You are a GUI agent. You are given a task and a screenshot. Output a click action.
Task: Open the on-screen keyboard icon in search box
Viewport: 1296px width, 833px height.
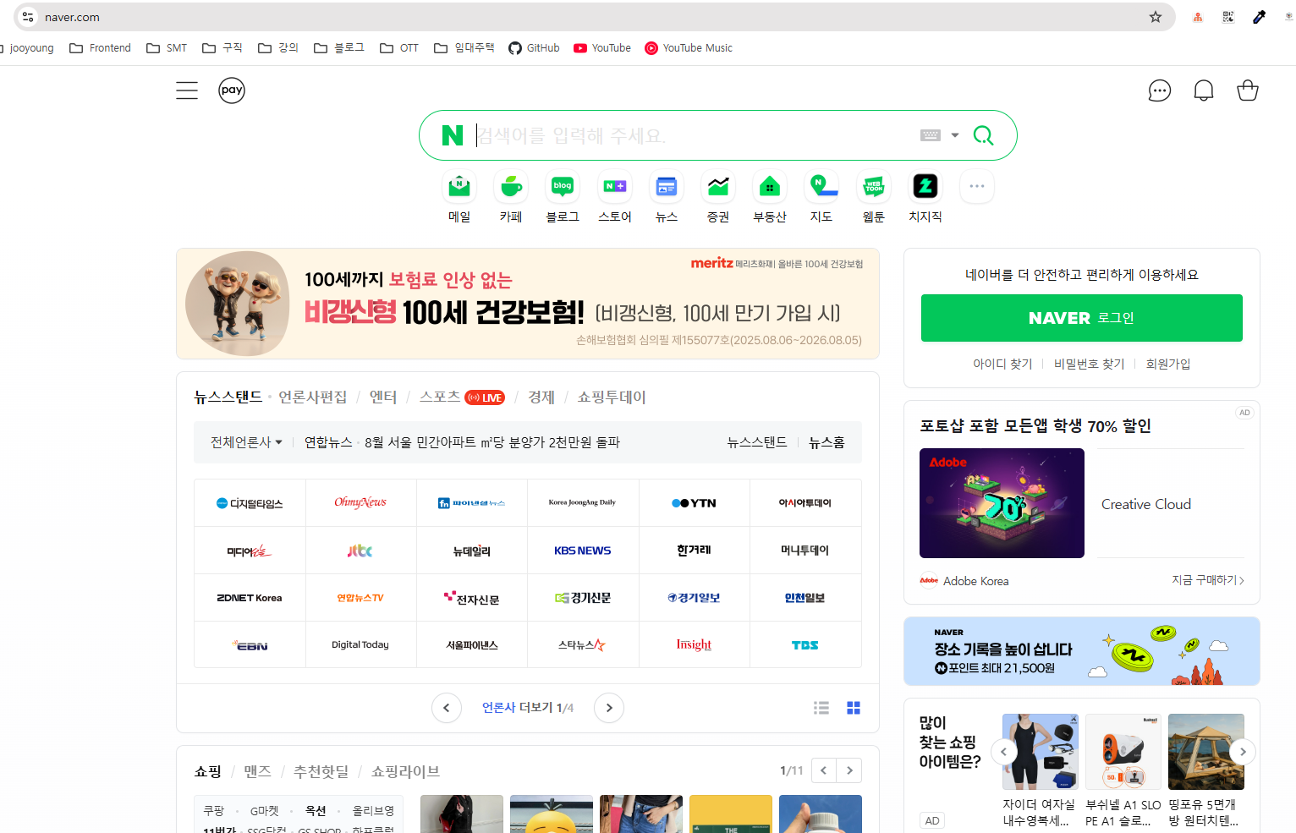click(x=931, y=135)
